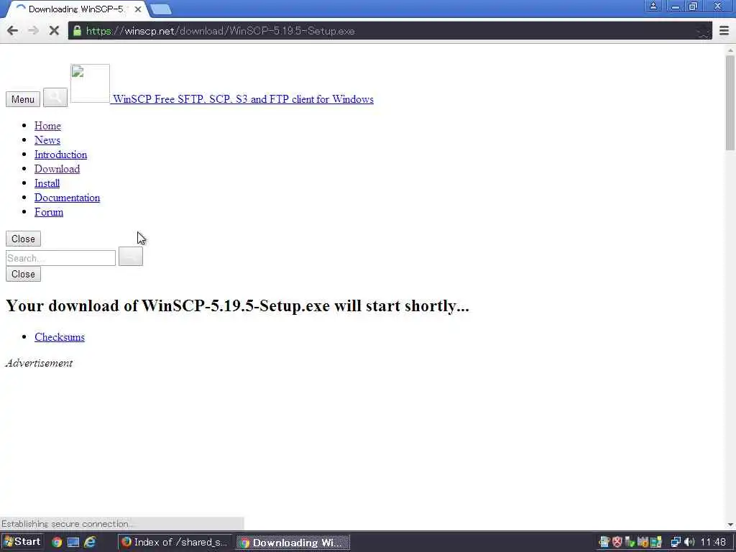The height and width of the screenshot is (552, 736).
Task: Go back with the browser back arrow
Action: coord(13,31)
